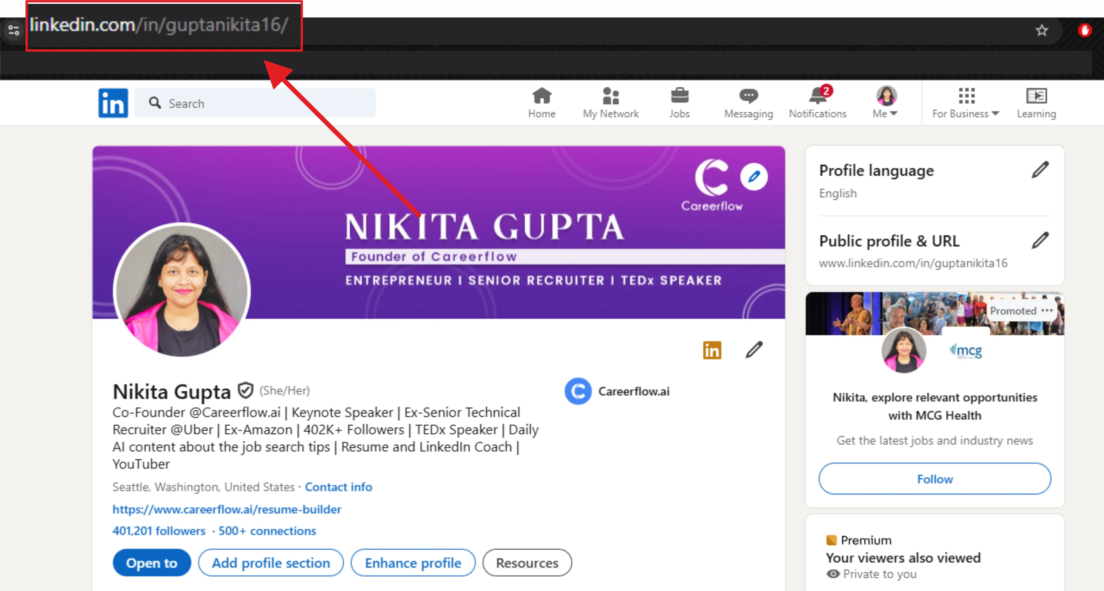Open the Jobs tab

679,103
